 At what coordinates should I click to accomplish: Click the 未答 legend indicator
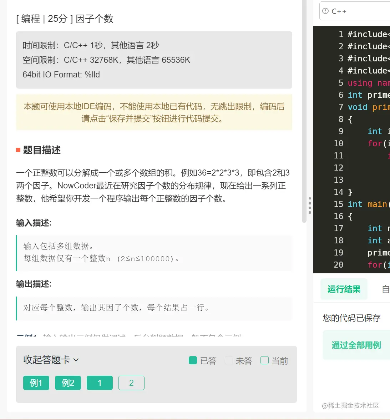229,360
